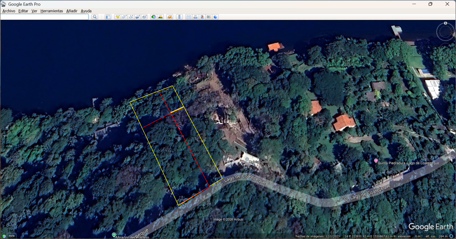Toggle sunlight across the landscape
456x239 pixels.
[160, 17]
